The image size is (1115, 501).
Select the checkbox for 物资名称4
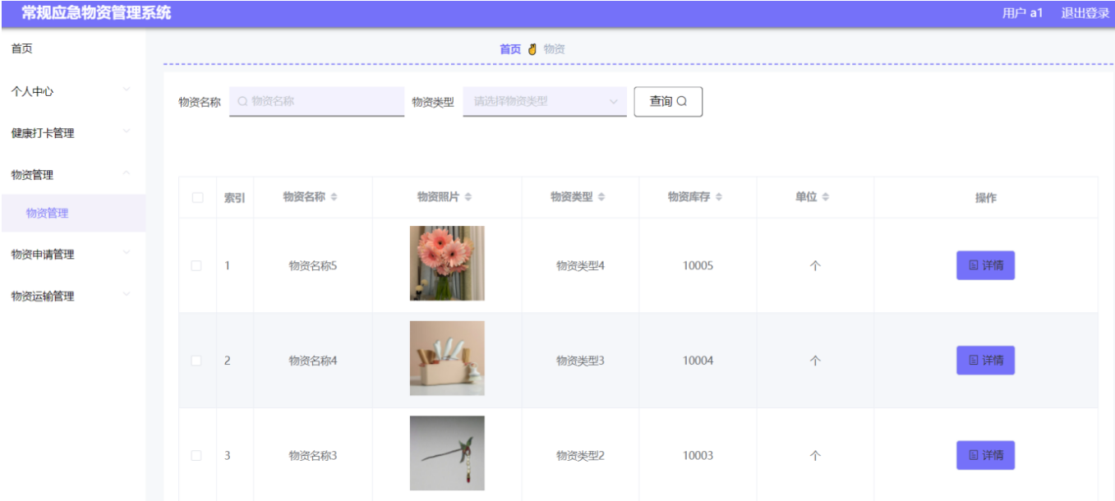click(195, 360)
